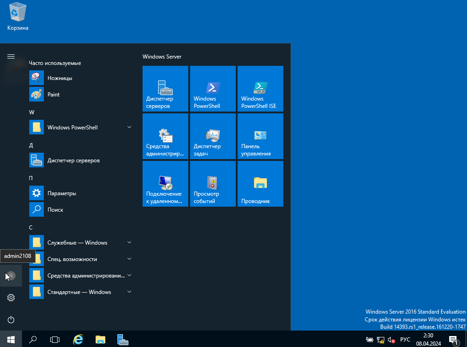Screen dimensions: 467x347
Task: Open the Recycle Bin (Корзина) desktop icon
Action: (17, 16)
